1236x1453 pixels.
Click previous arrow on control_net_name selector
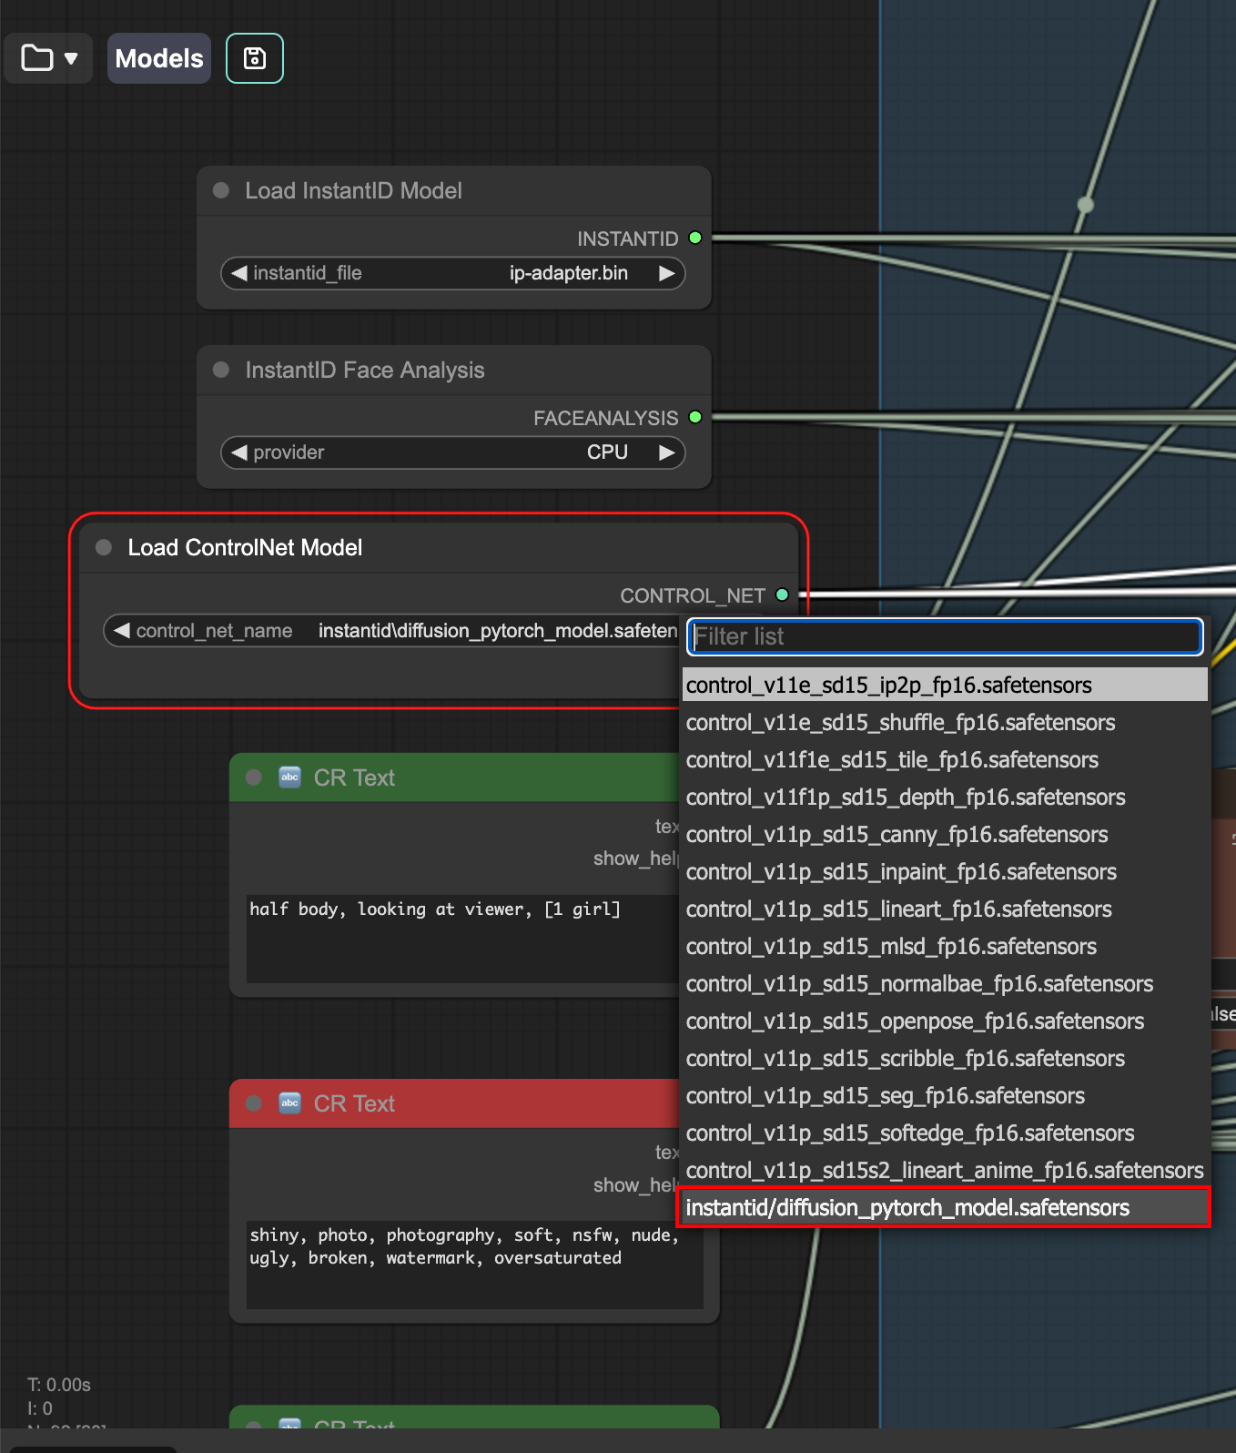tap(122, 630)
